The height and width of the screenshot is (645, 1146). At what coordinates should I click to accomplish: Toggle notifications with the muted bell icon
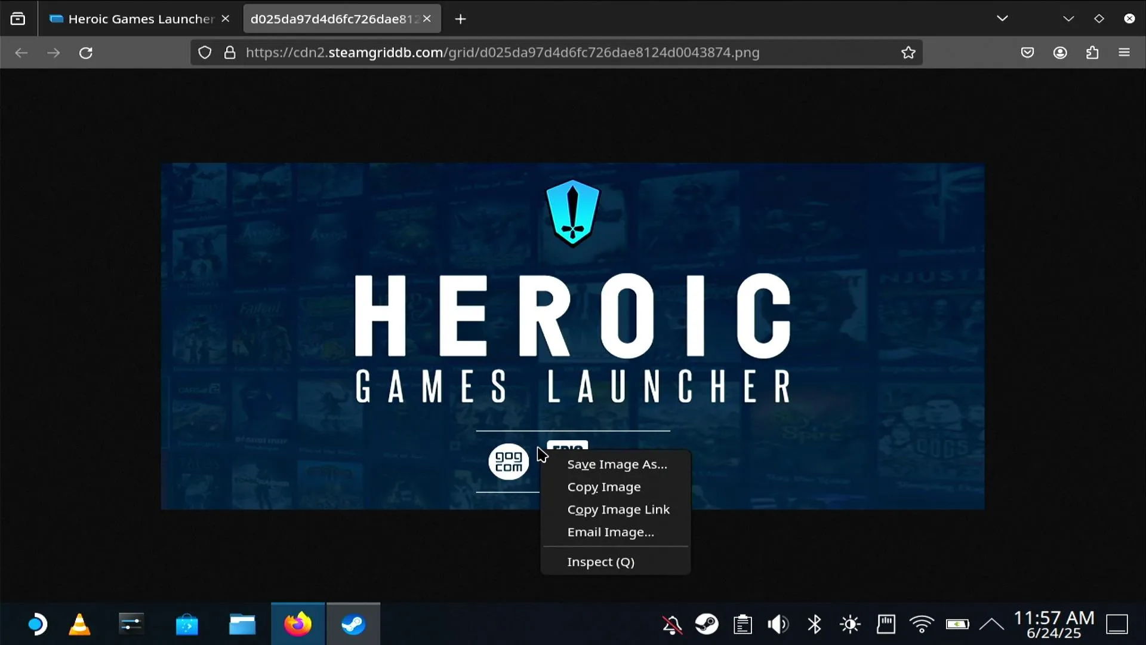(672, 625)
